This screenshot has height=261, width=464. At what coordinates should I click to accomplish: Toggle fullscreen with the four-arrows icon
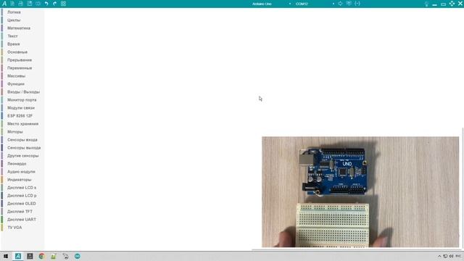(452, 4)
